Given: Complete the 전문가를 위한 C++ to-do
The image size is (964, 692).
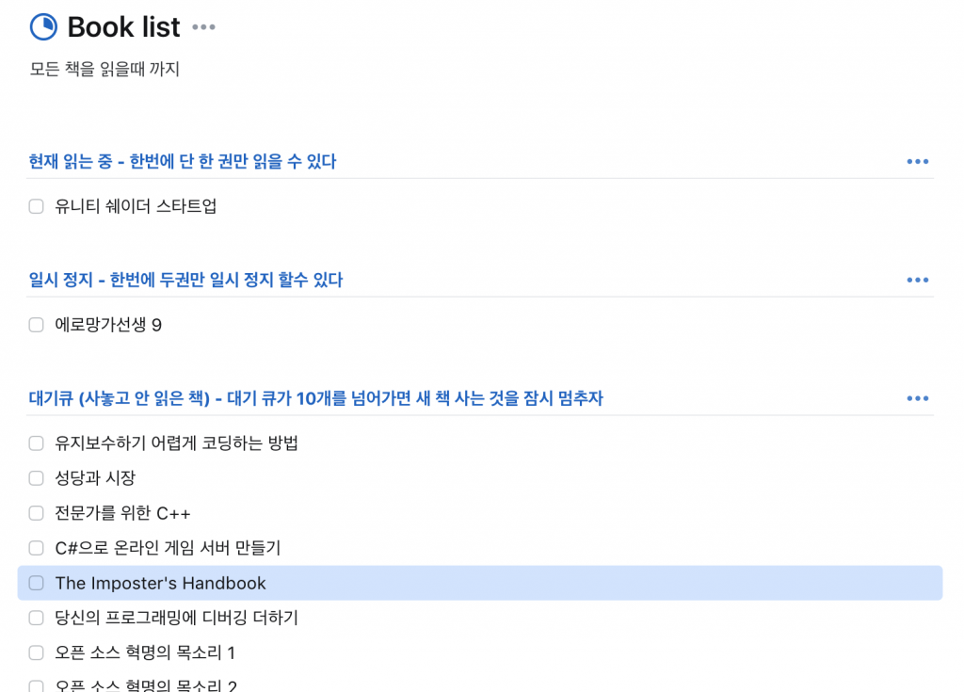Looking at the screenshot, I should pyautogui.click(x=37, y=513).
